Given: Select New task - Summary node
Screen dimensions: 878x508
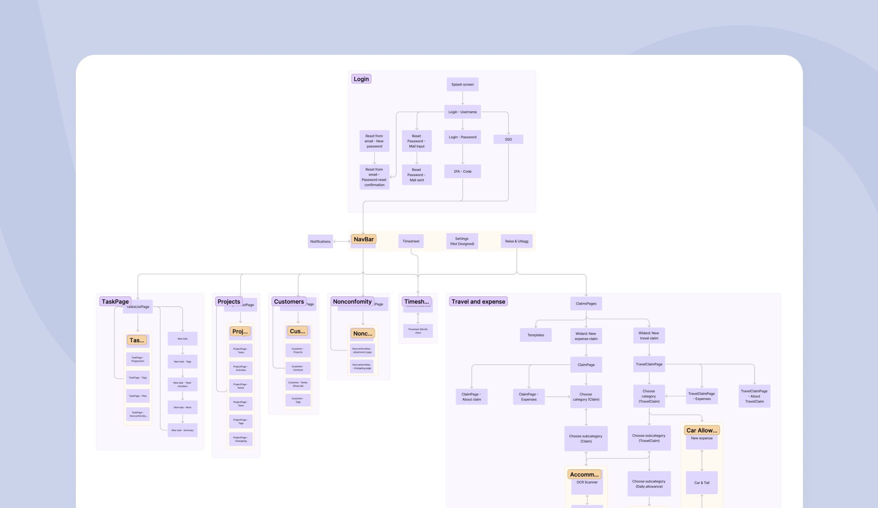Looking at the screenshot, I should [182, 430].
